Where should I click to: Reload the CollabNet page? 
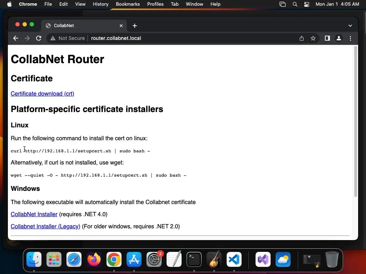tap(39, 38)
